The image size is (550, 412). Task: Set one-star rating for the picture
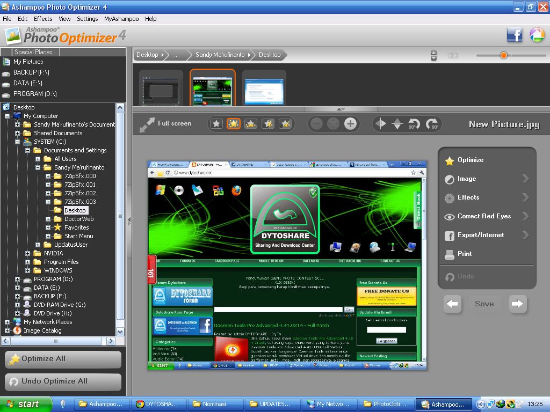[x=216, y=124]
